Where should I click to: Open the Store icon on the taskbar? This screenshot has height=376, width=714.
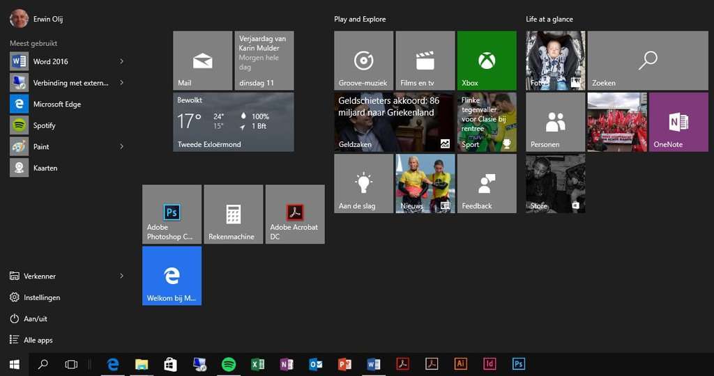pos(170,364)
